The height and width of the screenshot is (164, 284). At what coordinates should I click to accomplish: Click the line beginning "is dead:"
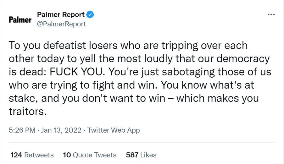click(140, 72)
